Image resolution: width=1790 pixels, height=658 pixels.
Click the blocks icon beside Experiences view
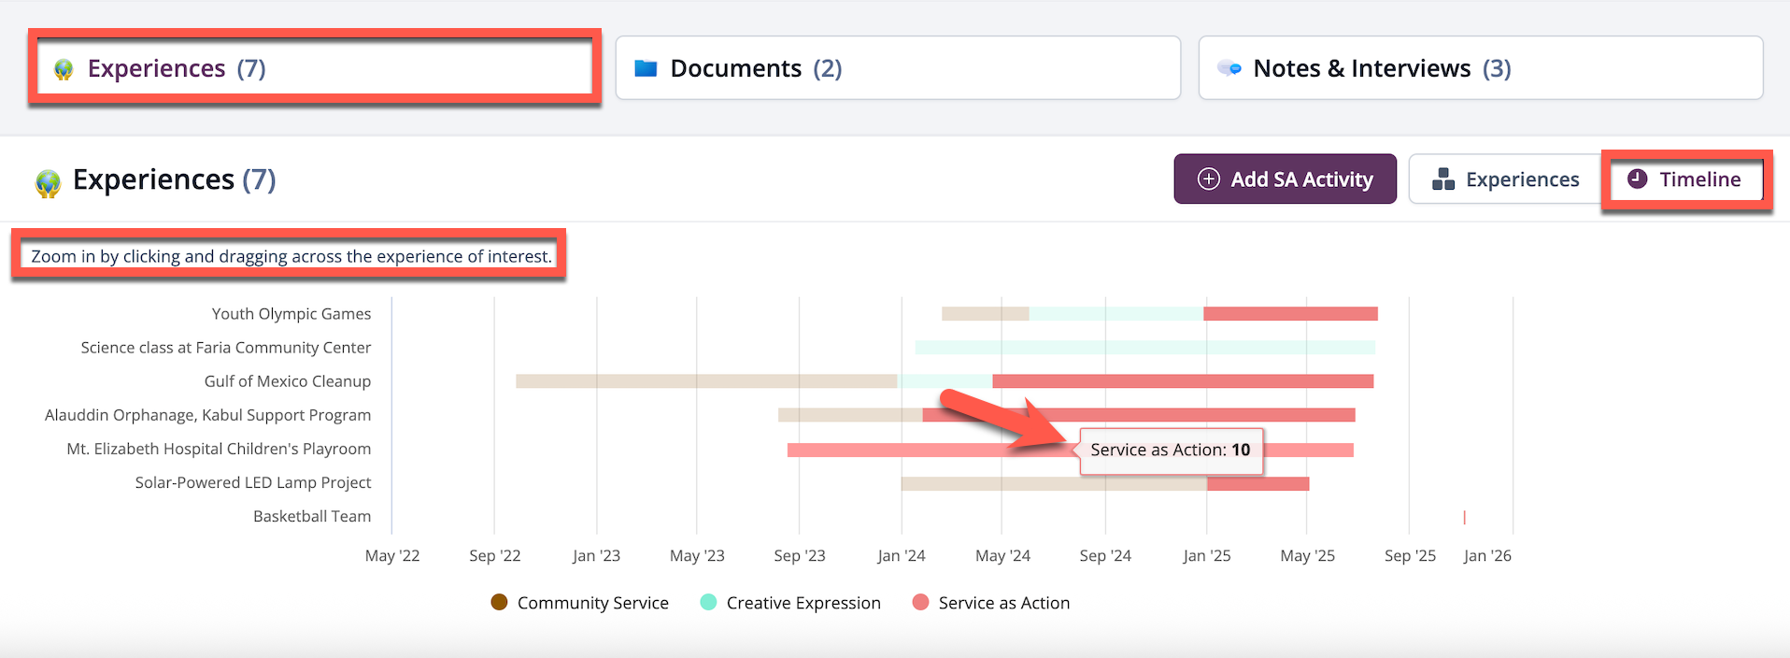tap(1443, 179)
